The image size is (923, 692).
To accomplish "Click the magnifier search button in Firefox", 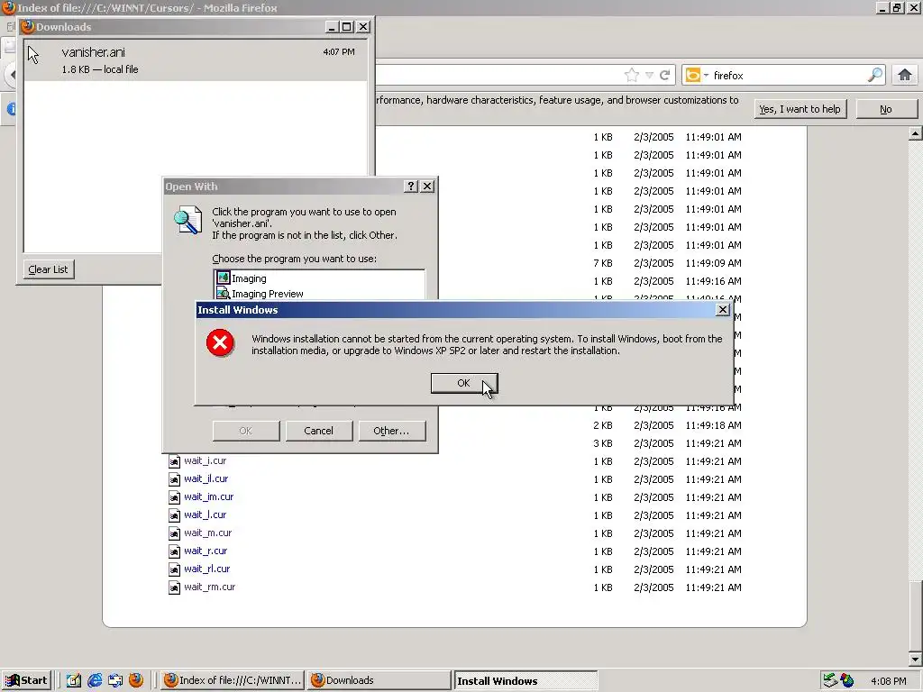I will click(875, 75).
